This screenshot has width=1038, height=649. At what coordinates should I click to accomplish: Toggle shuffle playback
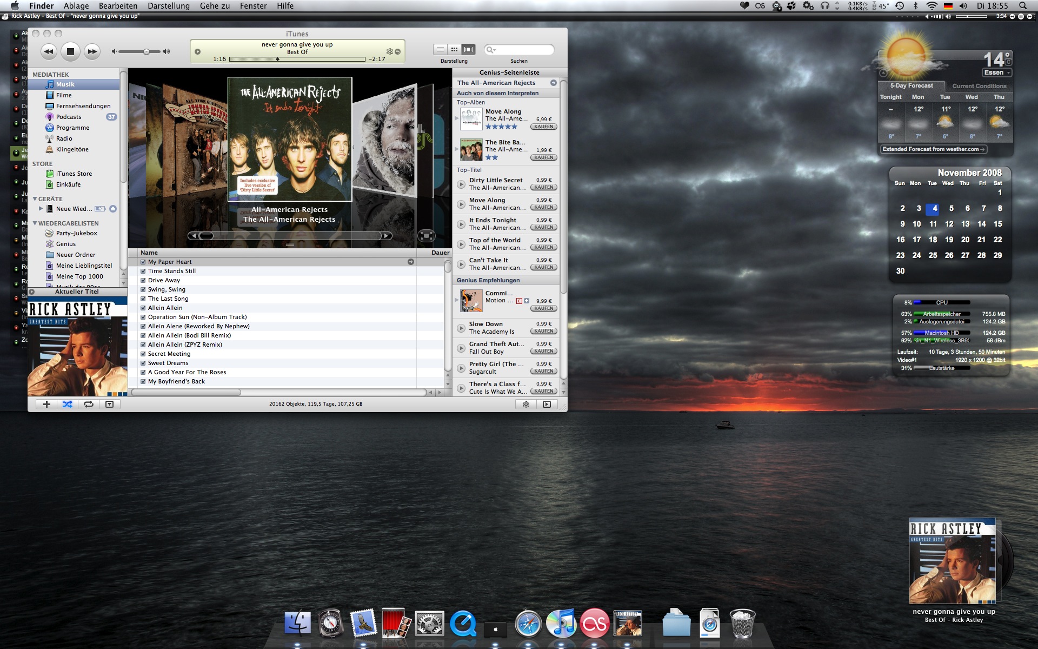point(67,404)
